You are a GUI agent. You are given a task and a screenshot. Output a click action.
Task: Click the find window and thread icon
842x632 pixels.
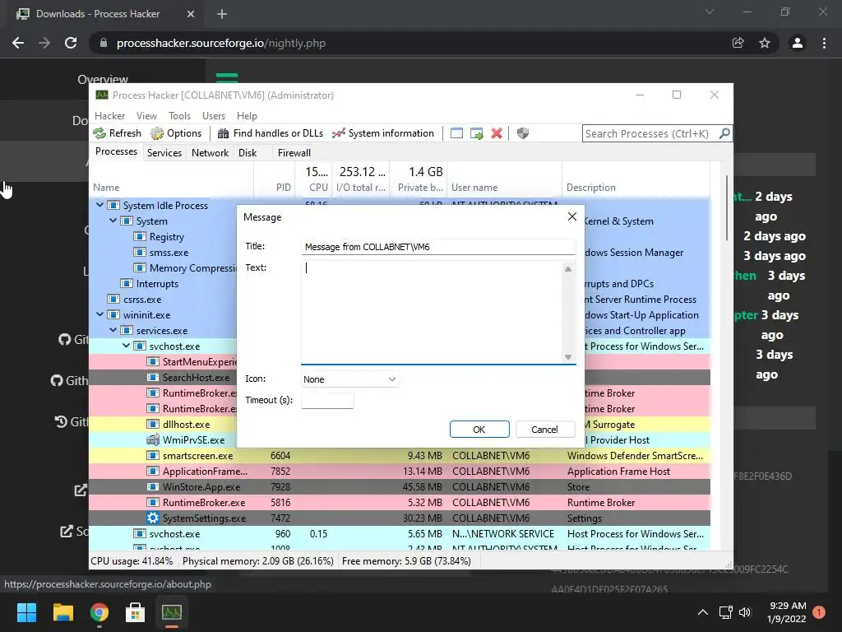point(476,133)
